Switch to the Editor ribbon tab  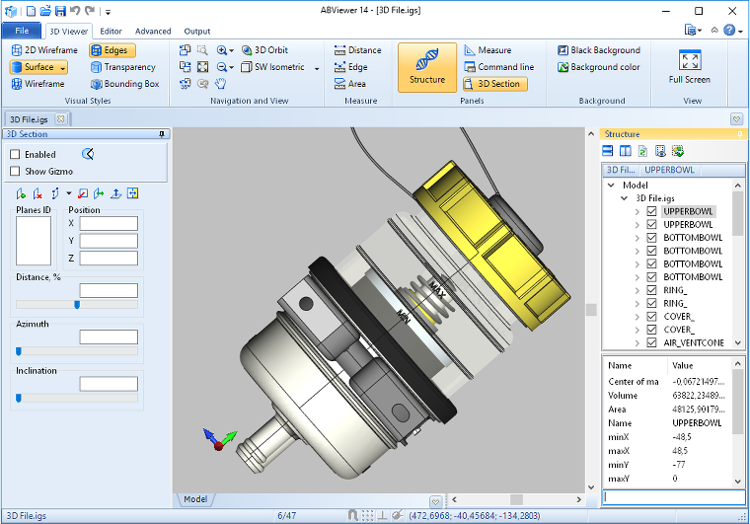(x=111, y=31)
